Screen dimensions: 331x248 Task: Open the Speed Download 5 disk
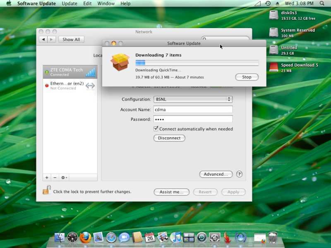click(x=274, y=67)
